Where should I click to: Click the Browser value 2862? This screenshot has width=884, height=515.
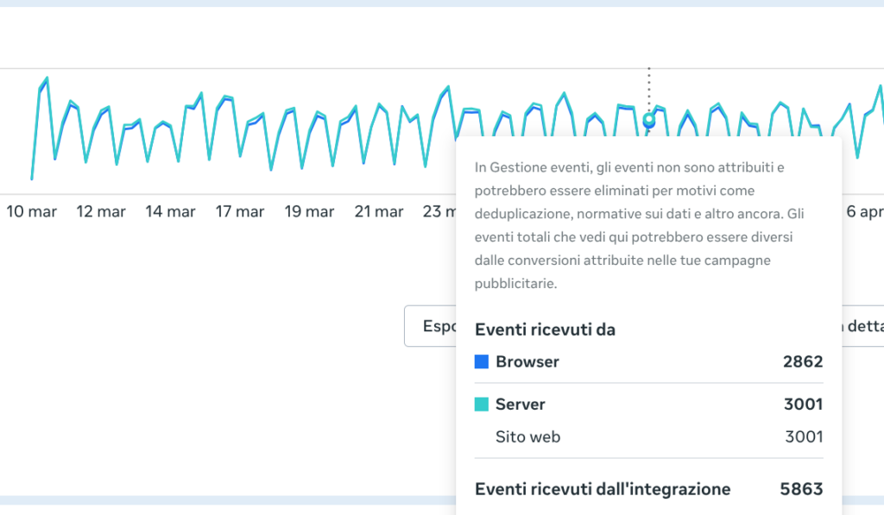click(x=803, y=361)
